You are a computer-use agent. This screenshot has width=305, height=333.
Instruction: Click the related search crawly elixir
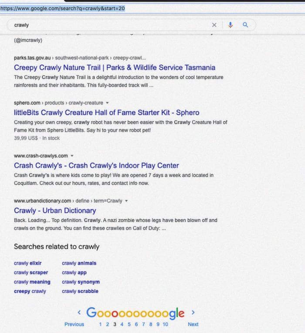28,263
